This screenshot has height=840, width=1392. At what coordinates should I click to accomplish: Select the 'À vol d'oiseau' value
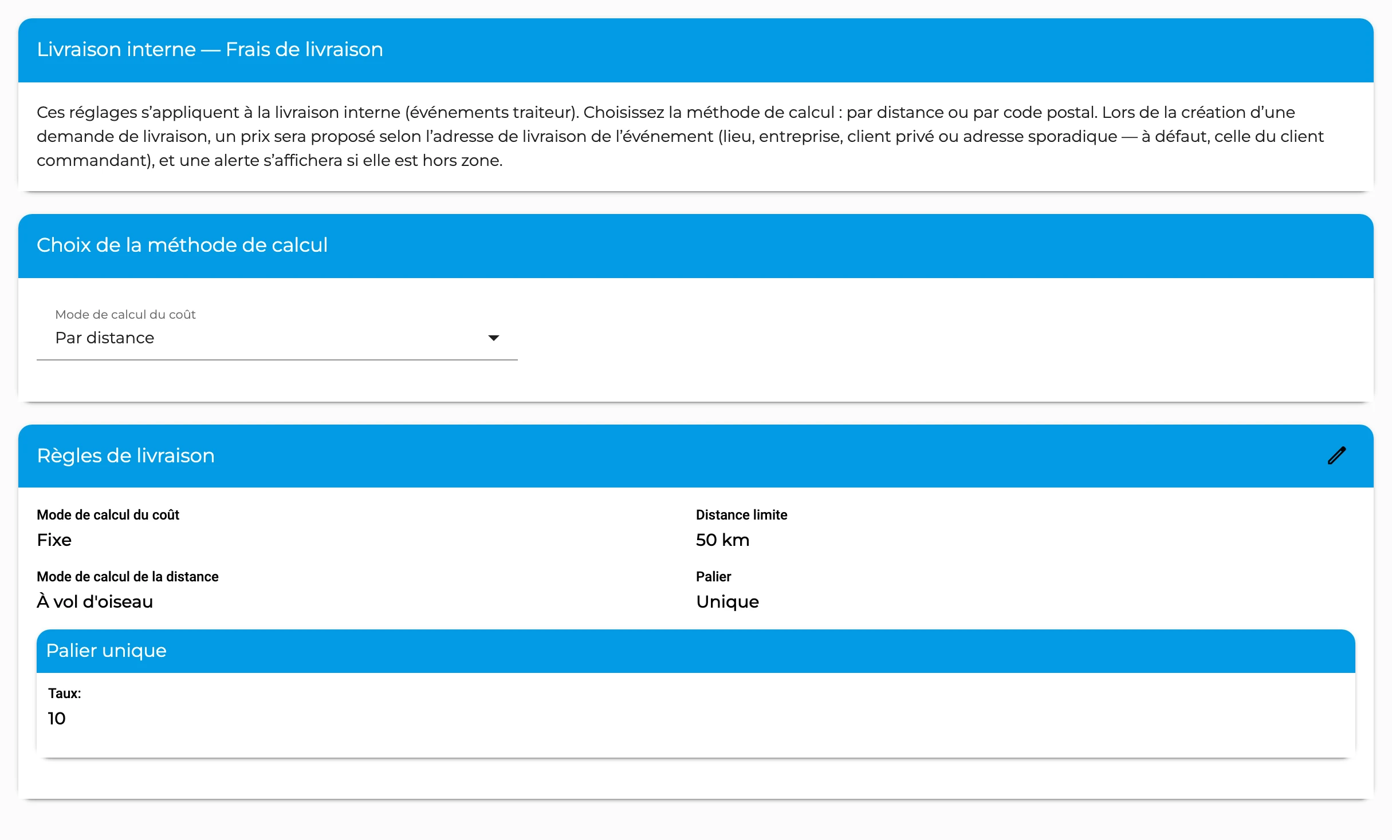pos(95,601)
